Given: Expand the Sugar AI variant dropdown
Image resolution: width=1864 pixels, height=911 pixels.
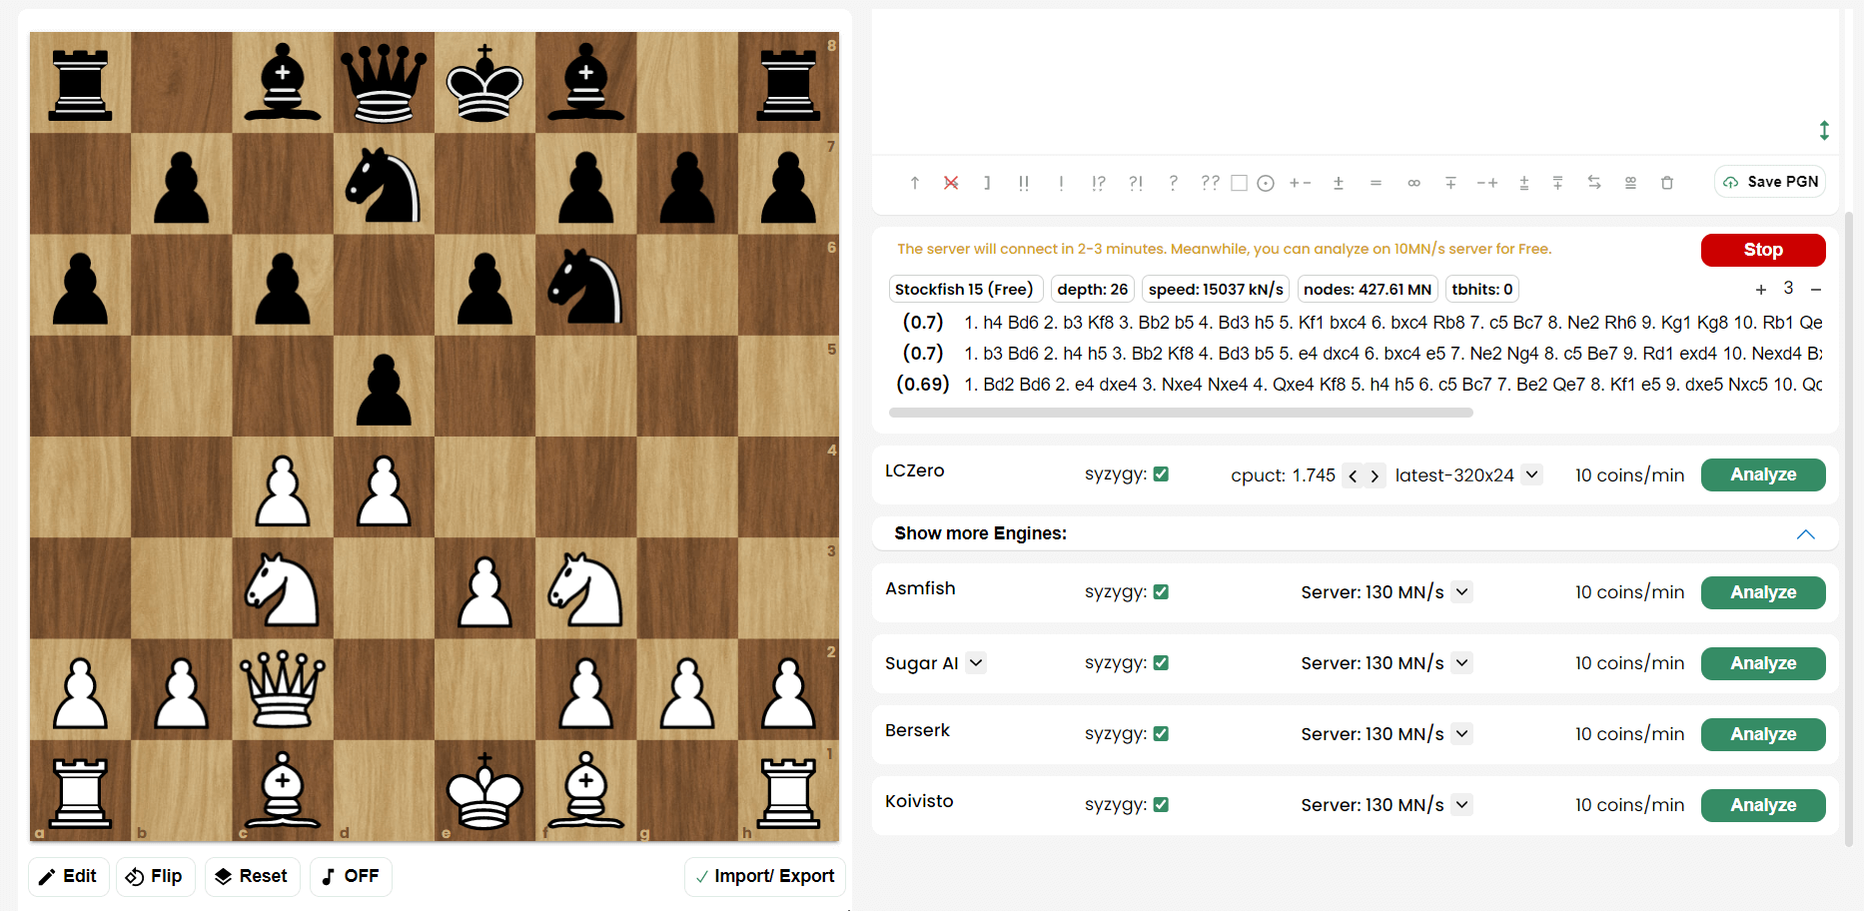Looking at the screenshot, I should point(976,662).
